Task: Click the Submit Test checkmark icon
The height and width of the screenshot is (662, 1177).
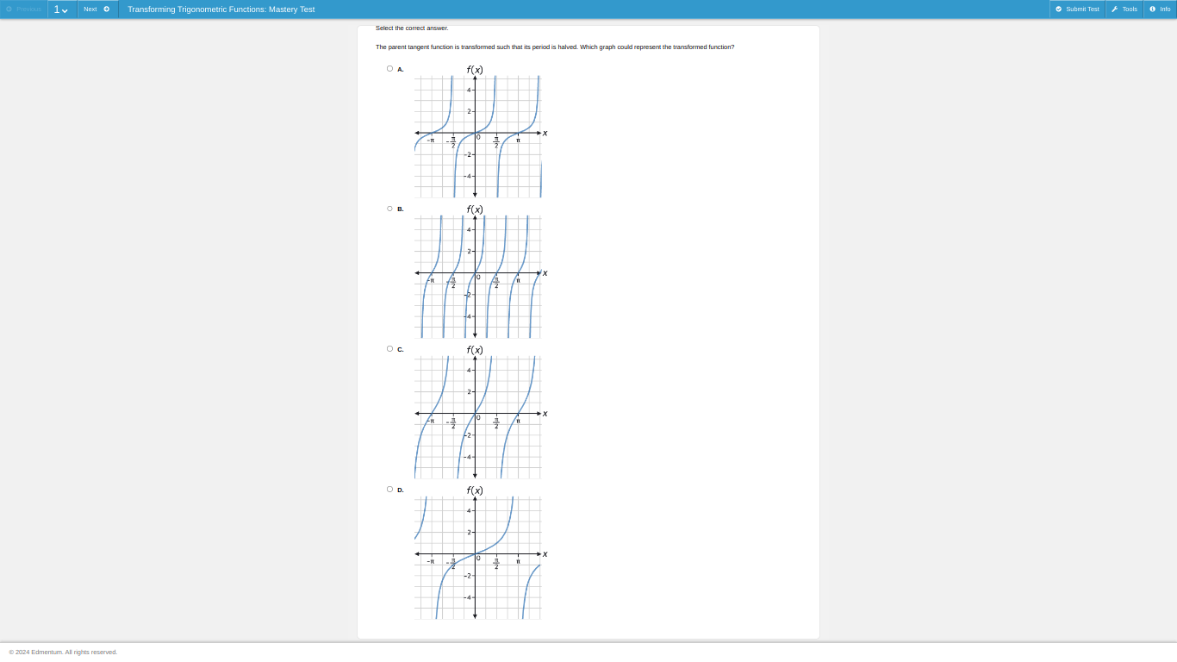Action: 1059,9
